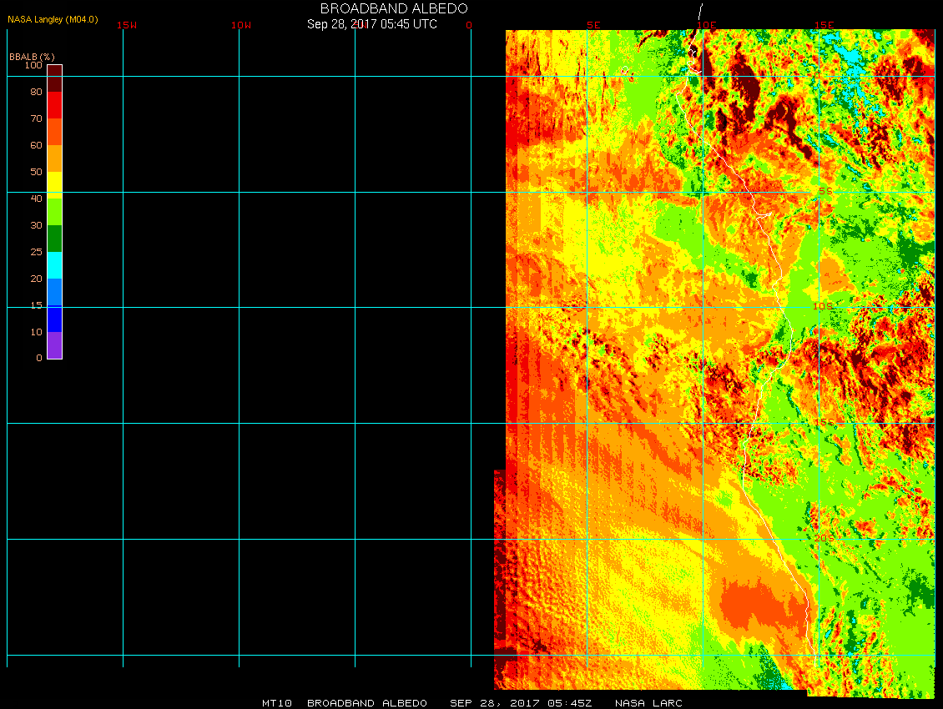Viewport: 943px width, 709px height.
Task: Click the dark maroon 80-100 legend swatch
Action: point(55,78)
